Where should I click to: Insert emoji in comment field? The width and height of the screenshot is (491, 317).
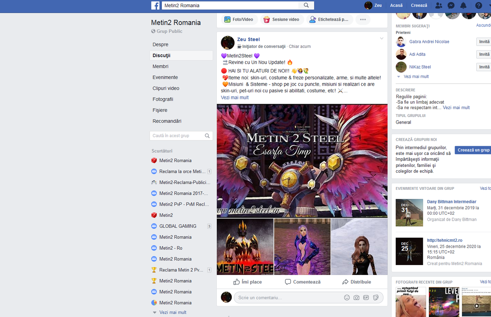(347, 298)
